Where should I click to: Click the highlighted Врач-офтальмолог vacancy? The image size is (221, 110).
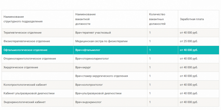(88, 50)
